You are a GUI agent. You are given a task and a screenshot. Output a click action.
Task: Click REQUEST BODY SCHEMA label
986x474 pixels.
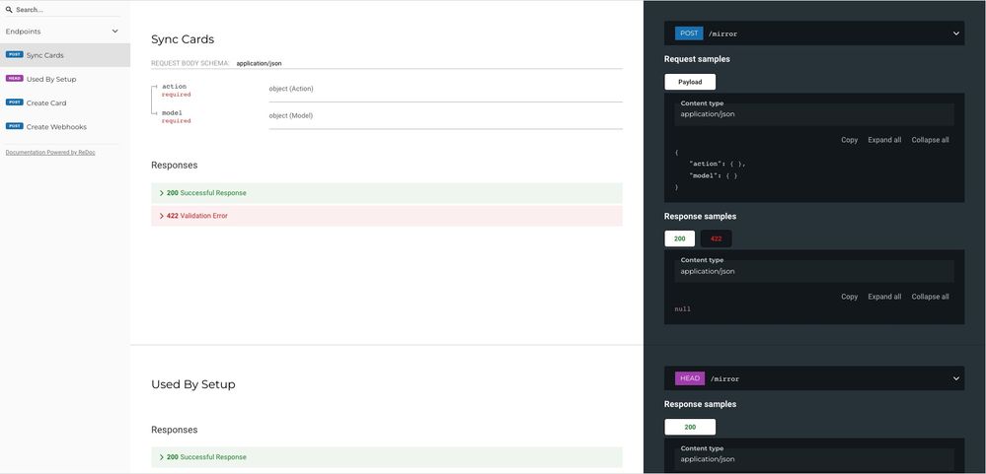(190, 63)
